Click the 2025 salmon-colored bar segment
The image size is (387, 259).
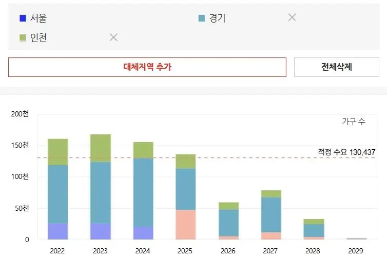point(185,224)
